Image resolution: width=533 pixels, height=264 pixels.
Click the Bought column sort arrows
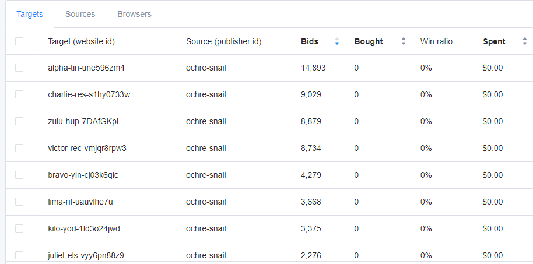(x=404, y=41)
